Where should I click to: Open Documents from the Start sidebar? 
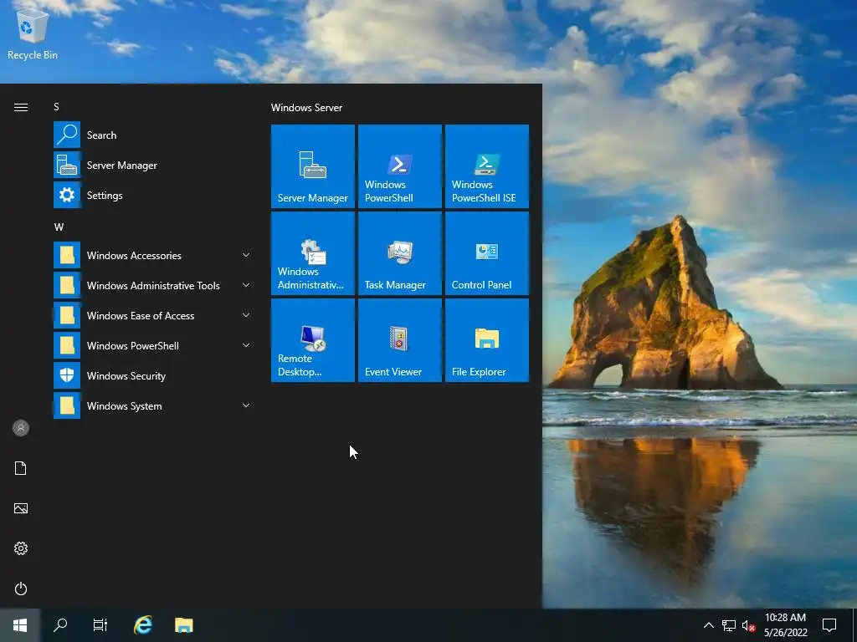pos(21,468)
